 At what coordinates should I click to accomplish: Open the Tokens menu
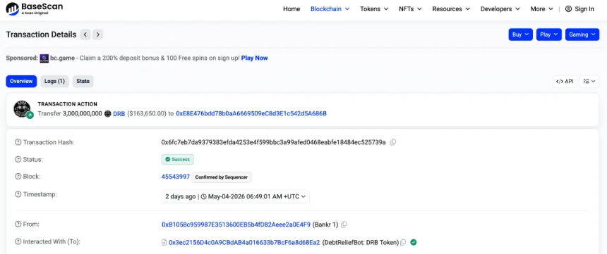[x=374, y=9]
